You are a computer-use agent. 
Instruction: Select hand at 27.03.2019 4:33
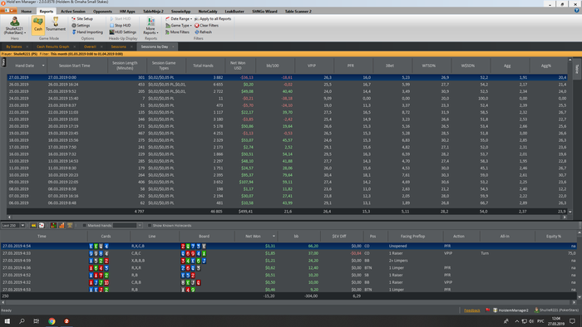pyautogui.click(x=289, y=253)
